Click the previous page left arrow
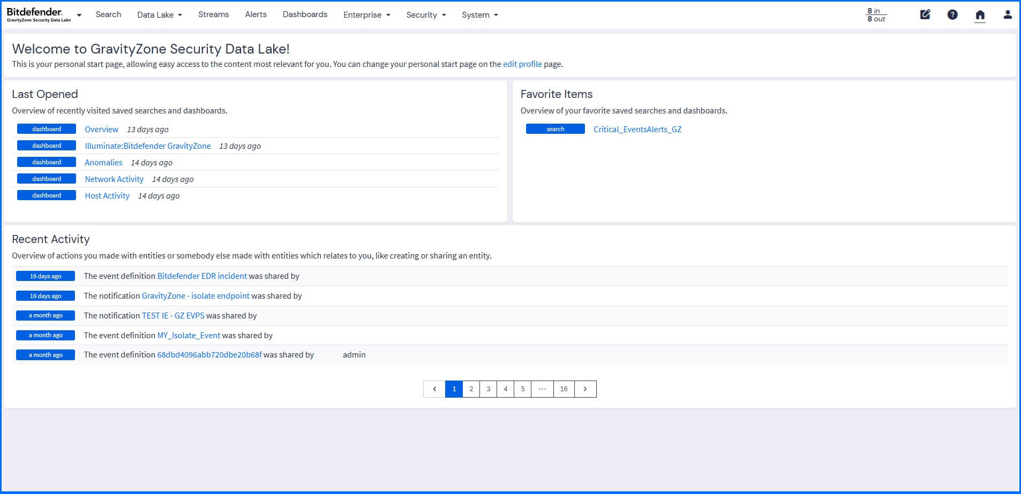The width and height of the screenshot is (1021, 494). 434,389
